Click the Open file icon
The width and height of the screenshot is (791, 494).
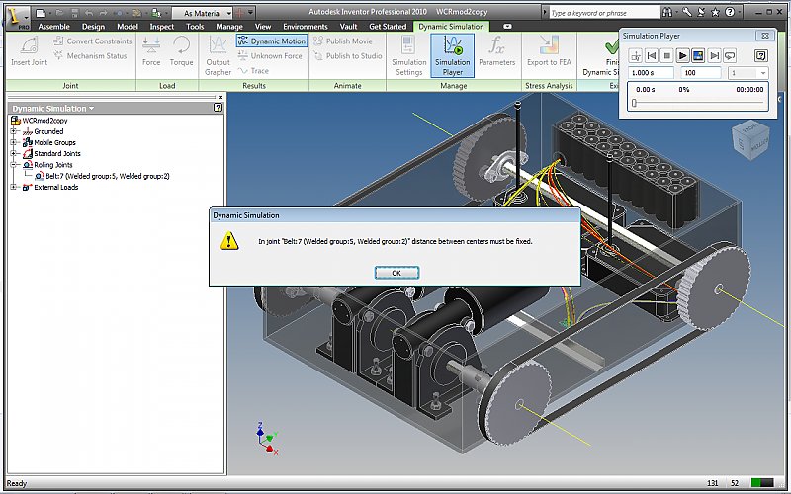coord(59,13)
